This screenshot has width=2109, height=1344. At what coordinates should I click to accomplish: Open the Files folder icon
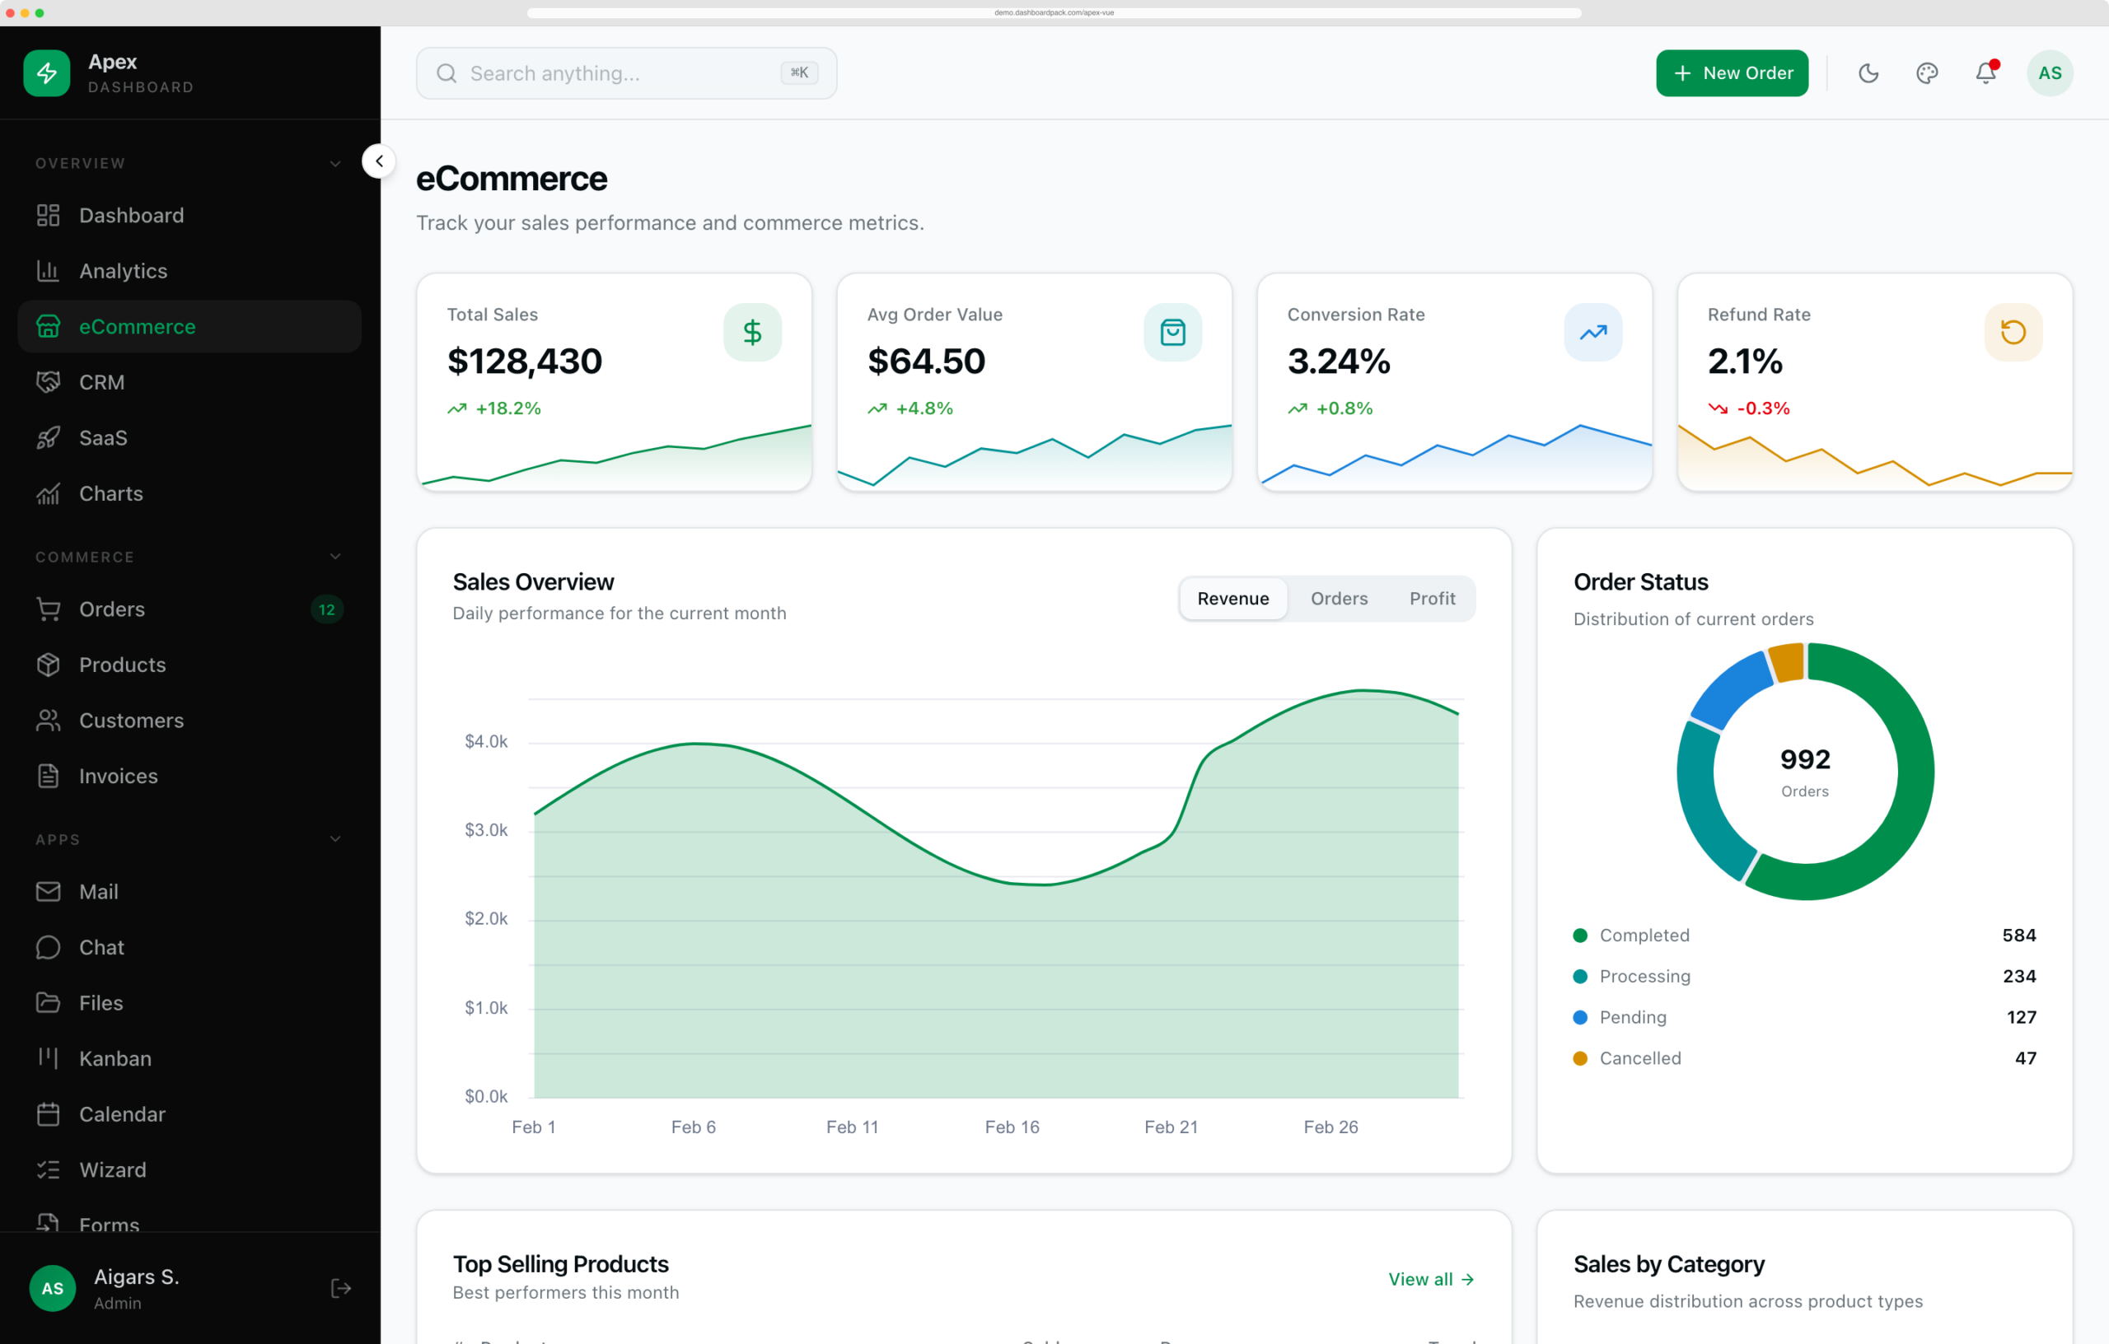(48, 1002)
